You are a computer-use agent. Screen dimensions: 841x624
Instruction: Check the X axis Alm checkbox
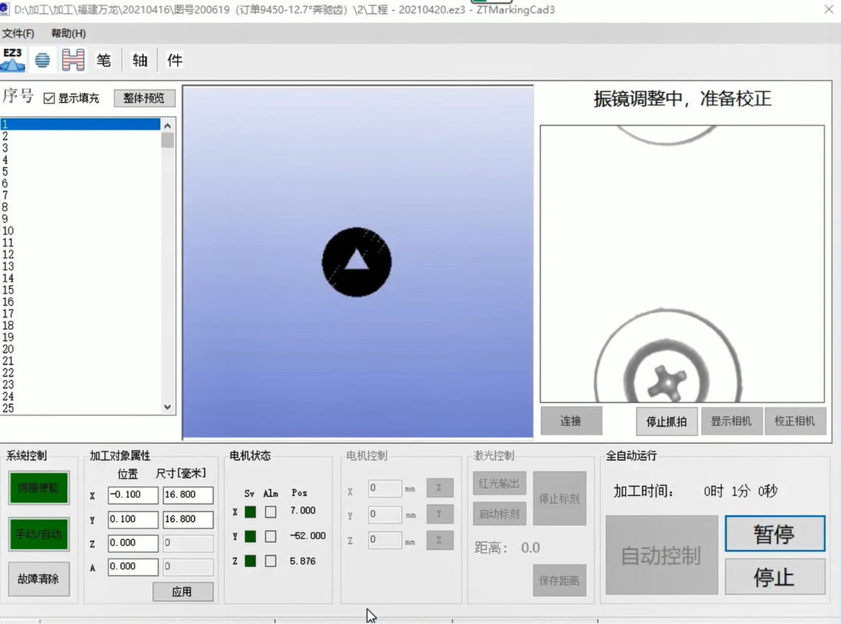click(x=271, y=512)
